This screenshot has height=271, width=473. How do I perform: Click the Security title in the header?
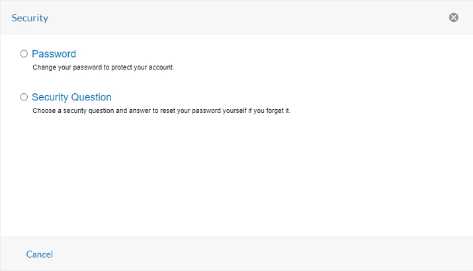click(x=30, y=18)
